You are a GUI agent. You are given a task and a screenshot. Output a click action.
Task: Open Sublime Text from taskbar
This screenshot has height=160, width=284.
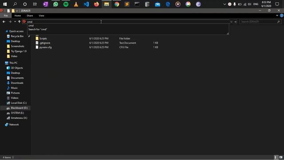(x=127, y=4)
